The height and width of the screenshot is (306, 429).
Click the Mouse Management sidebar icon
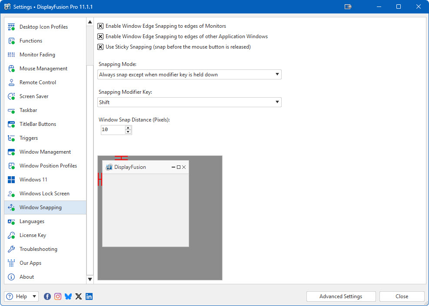pyautogui.click(x=12, y=69)
